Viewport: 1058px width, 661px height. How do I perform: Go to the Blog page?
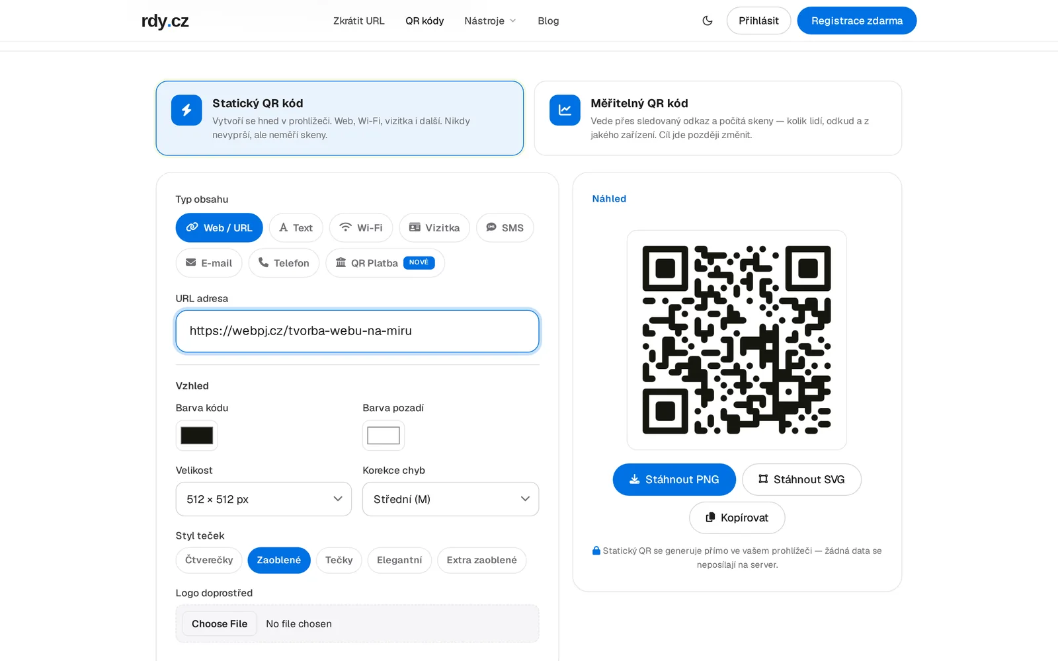pyautogui.click(x=548, y=21)
